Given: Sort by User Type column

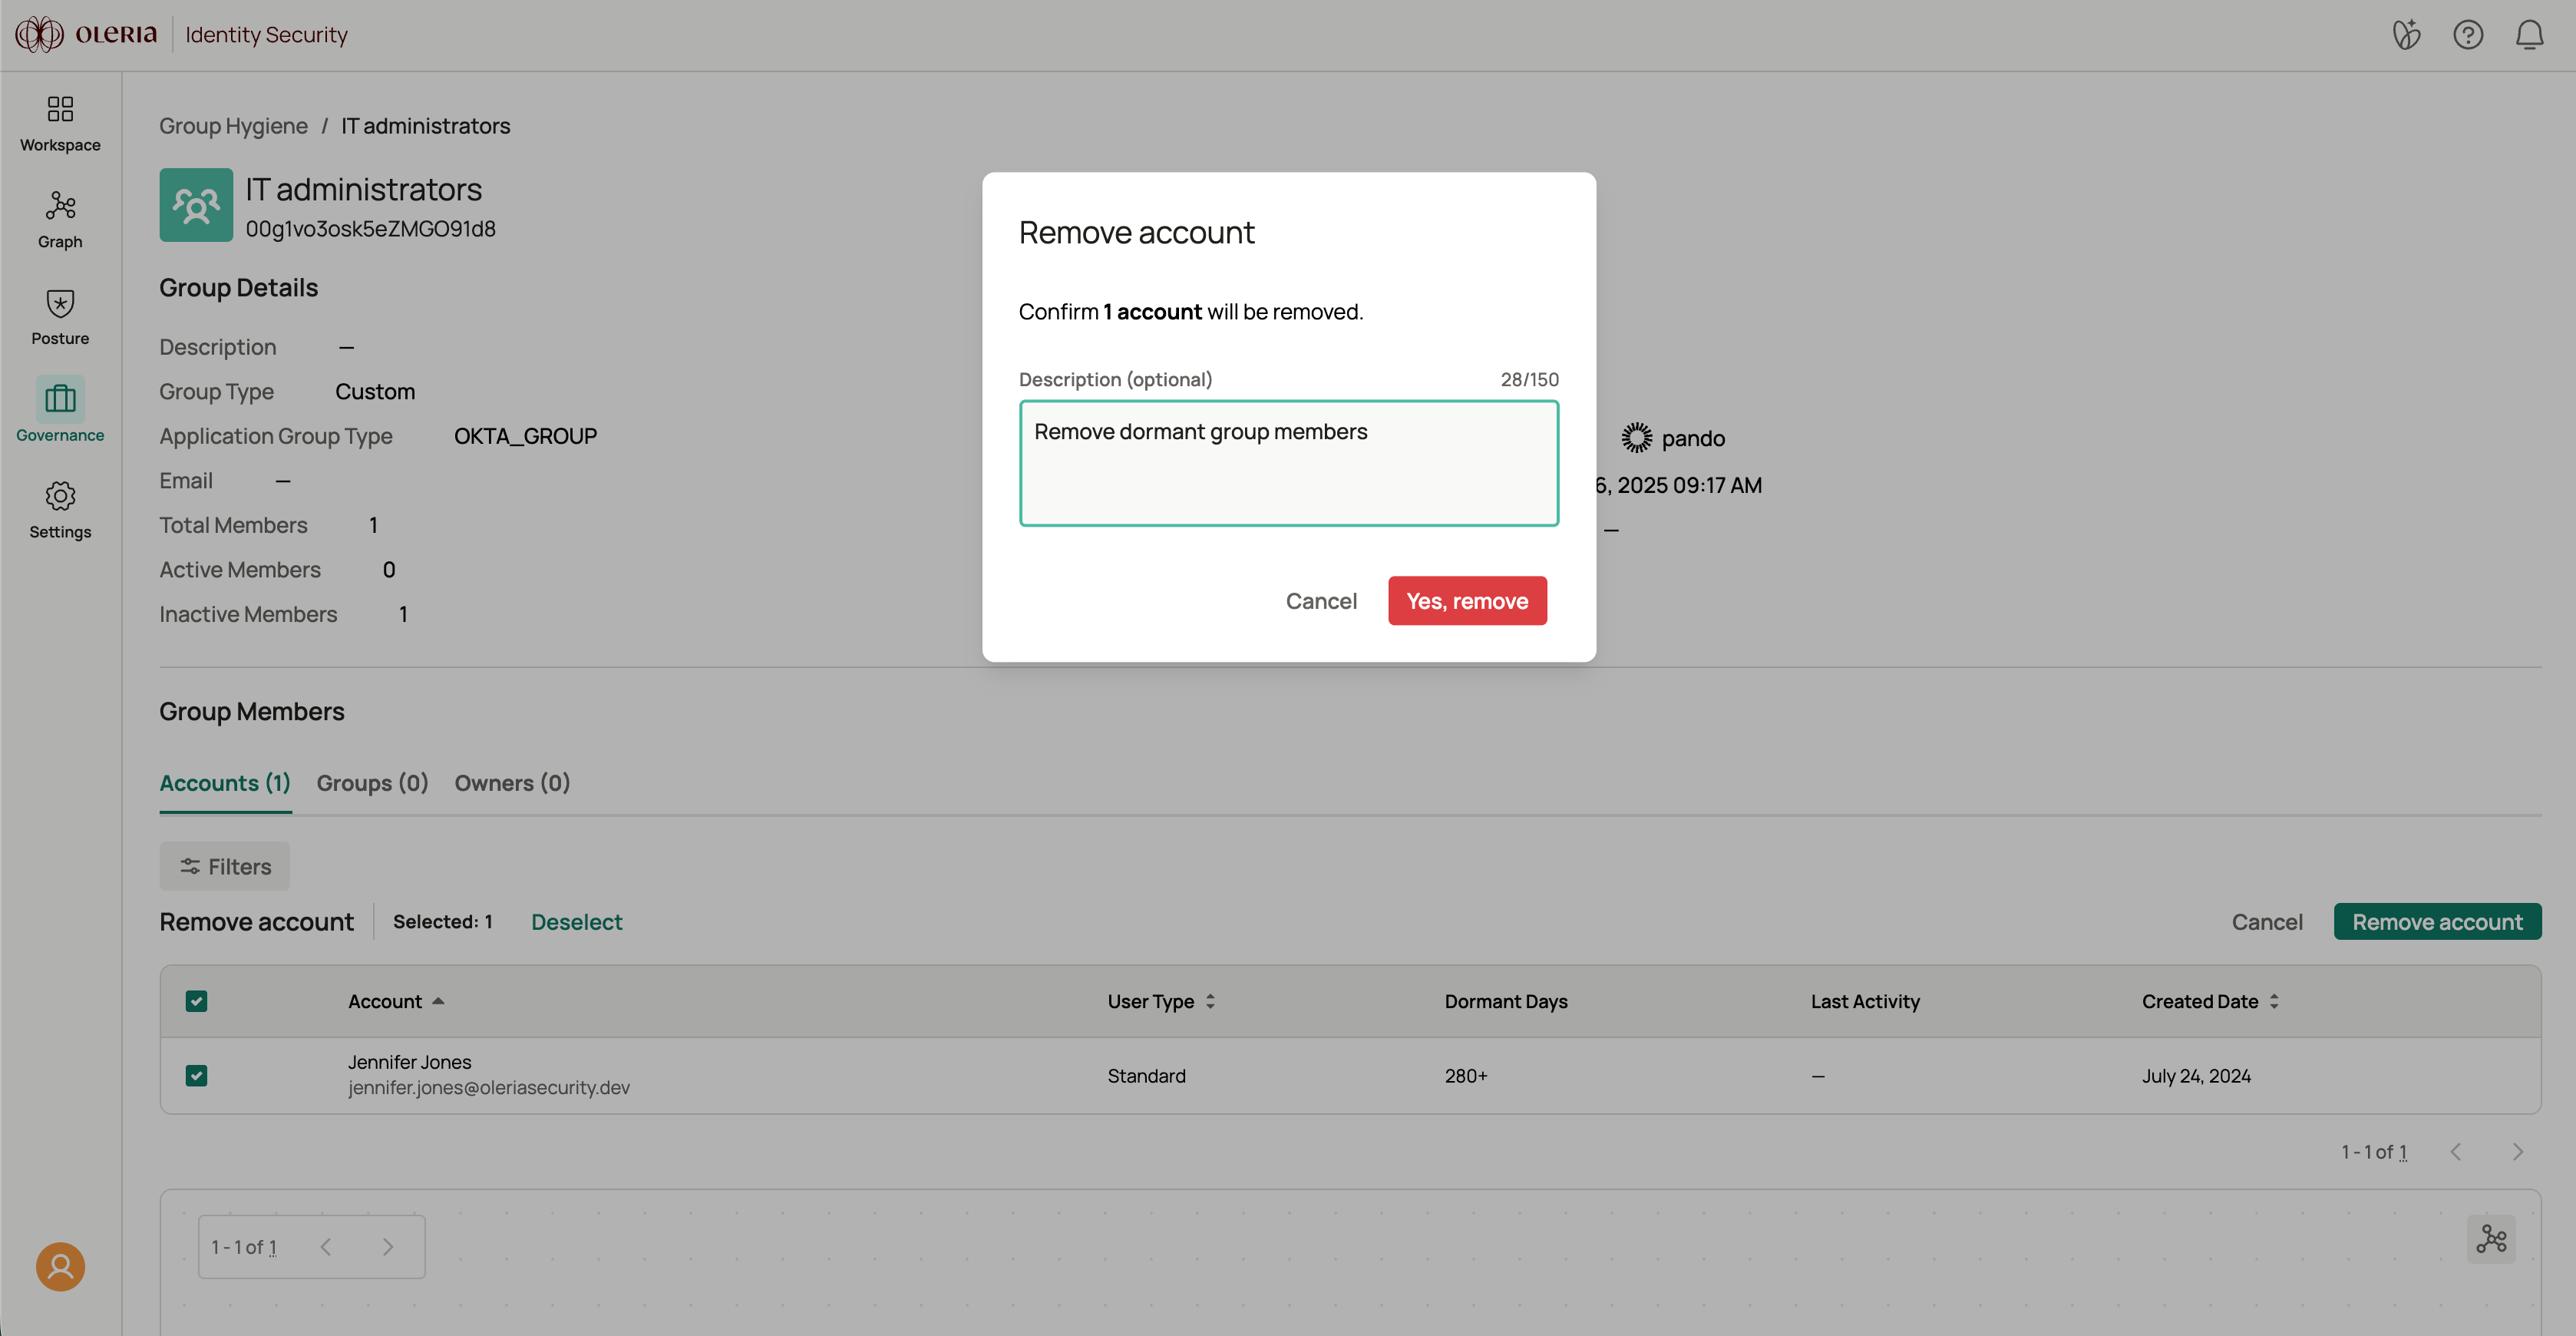Looking at the screenshot, I should pyautogui.click(x=1161, y=1001).
